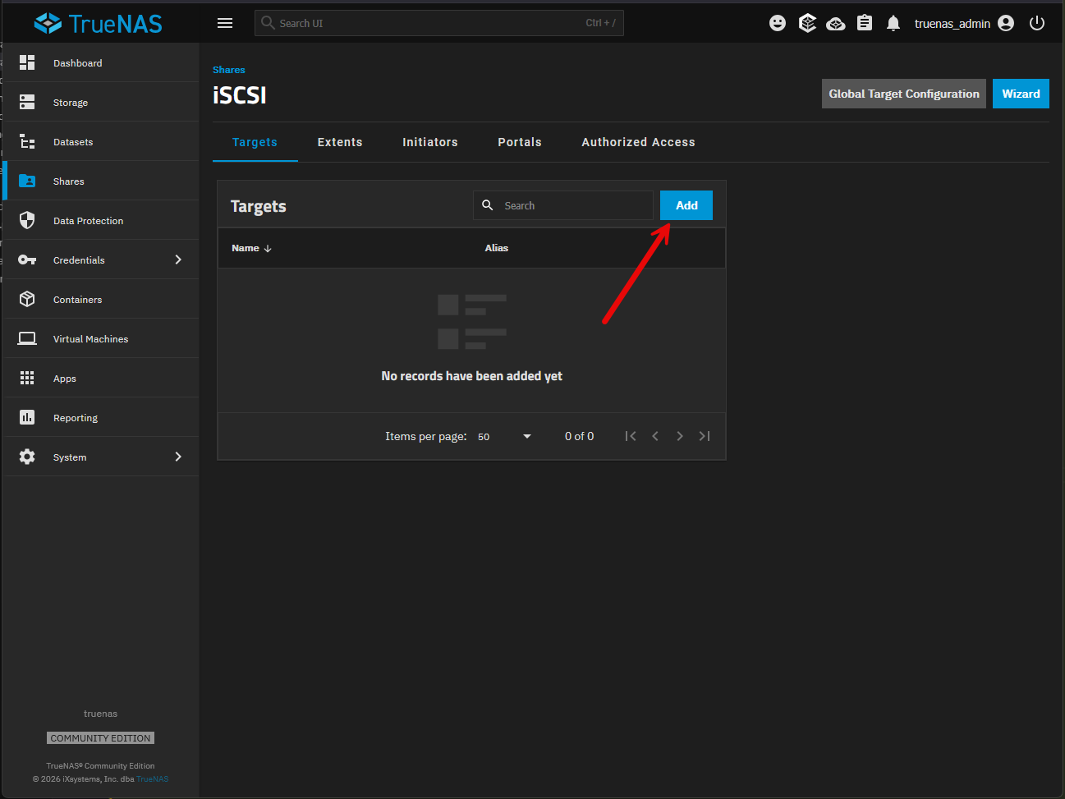Open the TrueCommand cloud icon
Screen dimensions: 1065x799
pyautogui.click(x=836, y=23)
